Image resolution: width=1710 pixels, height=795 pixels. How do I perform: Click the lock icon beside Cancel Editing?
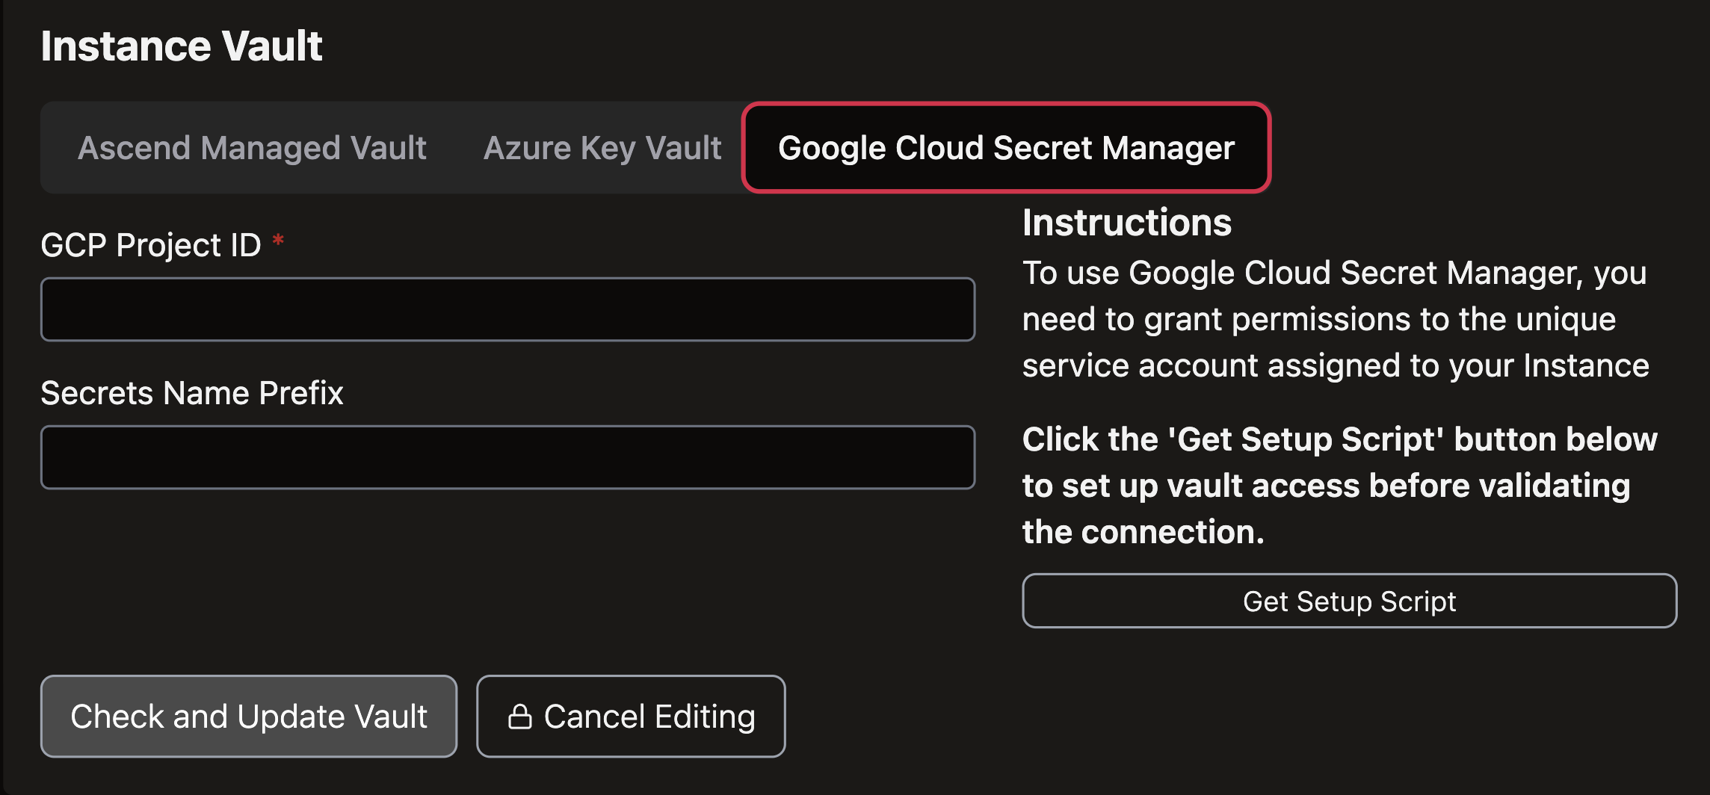[x=519, y=717]
